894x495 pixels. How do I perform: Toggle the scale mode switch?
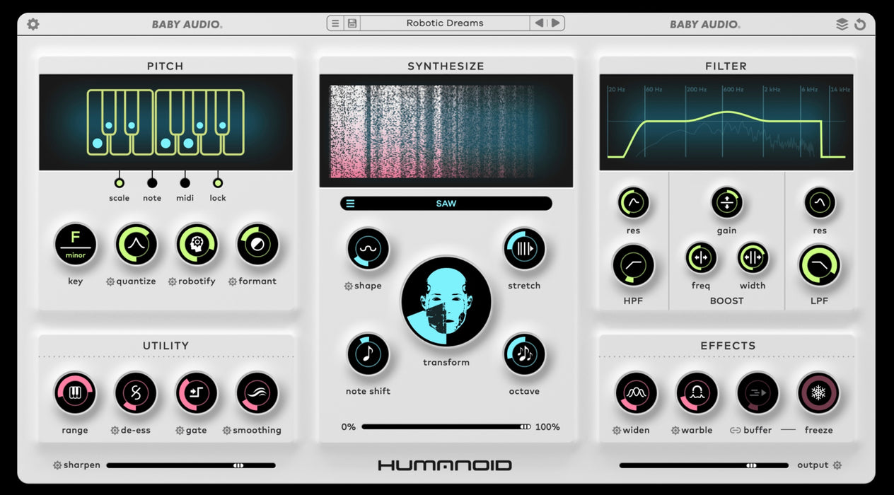(119, 183)
